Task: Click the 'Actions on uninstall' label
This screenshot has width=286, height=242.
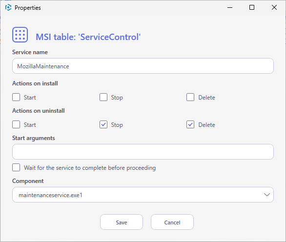Action: tap(39, 111)
